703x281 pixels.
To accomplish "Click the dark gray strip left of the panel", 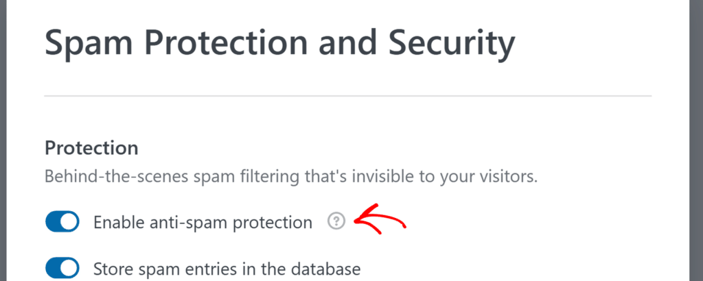I will [x=3, y=140].
